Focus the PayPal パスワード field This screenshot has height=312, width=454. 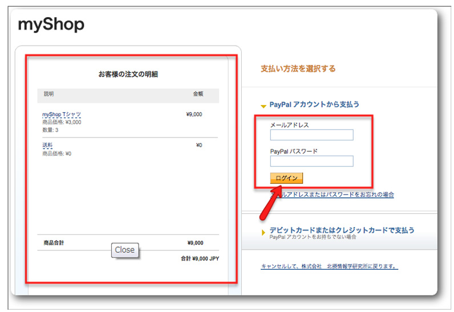[x=311, y=161]
